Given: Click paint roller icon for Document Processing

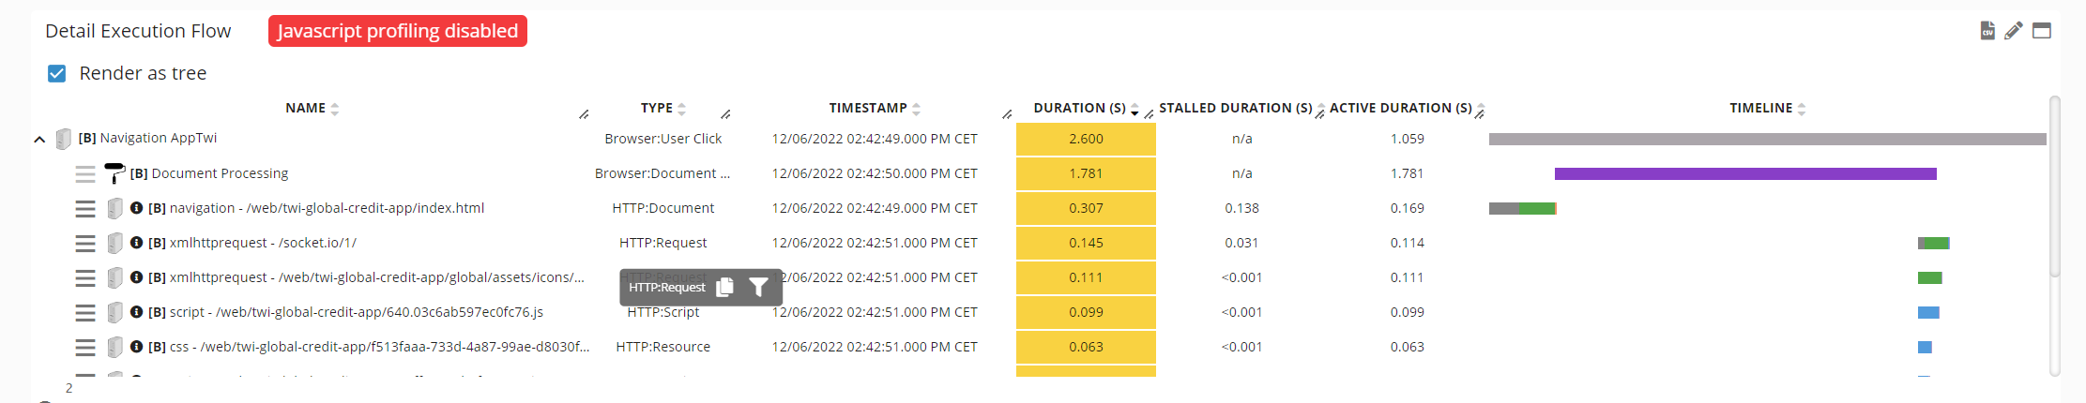Looking at the screenshot, I should (x=114, y=172).
